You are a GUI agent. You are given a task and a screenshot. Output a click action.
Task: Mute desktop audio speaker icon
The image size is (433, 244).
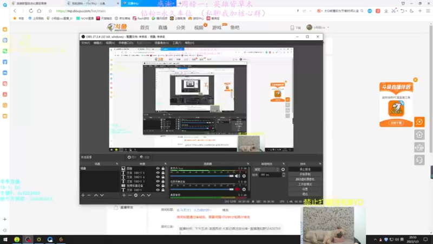[x=237, y=176]
